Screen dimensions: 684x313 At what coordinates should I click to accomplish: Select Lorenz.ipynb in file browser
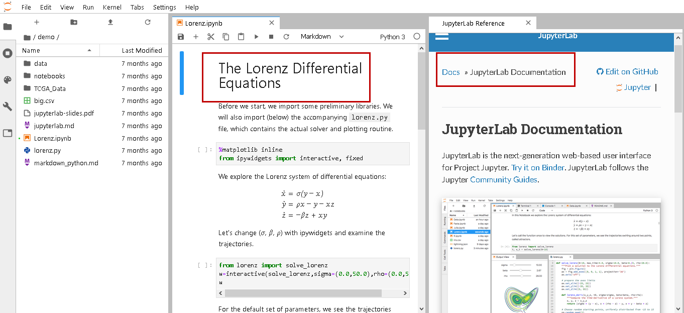click(92, 138)
